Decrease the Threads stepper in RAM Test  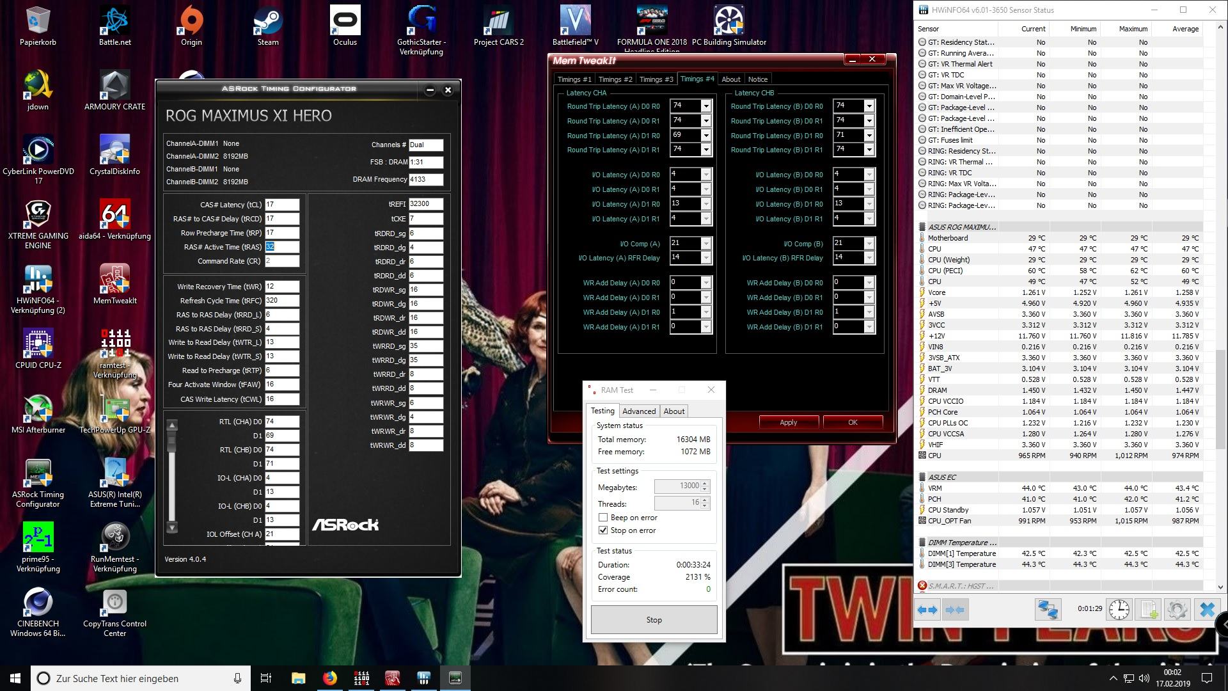coord(705,506)
